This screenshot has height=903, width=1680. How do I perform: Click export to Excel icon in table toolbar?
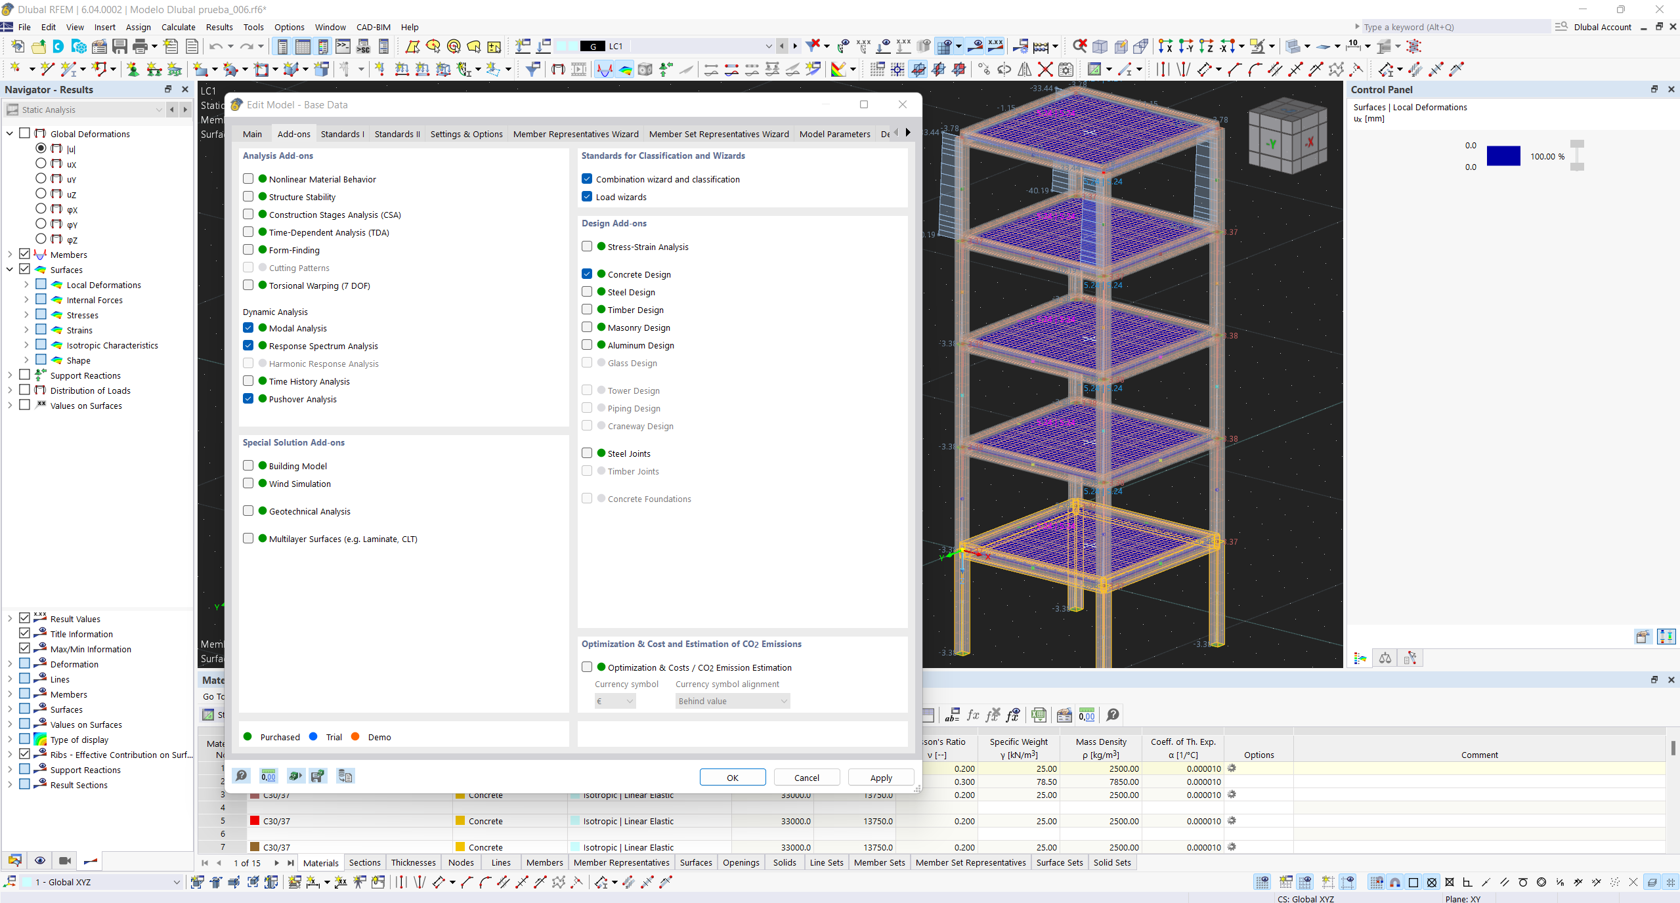(1039, 715)
